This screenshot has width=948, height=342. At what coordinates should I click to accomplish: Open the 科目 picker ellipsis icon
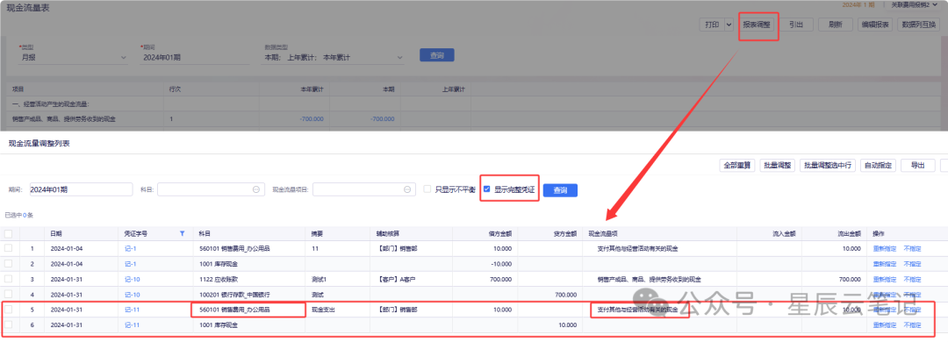[x=255, y=189]
